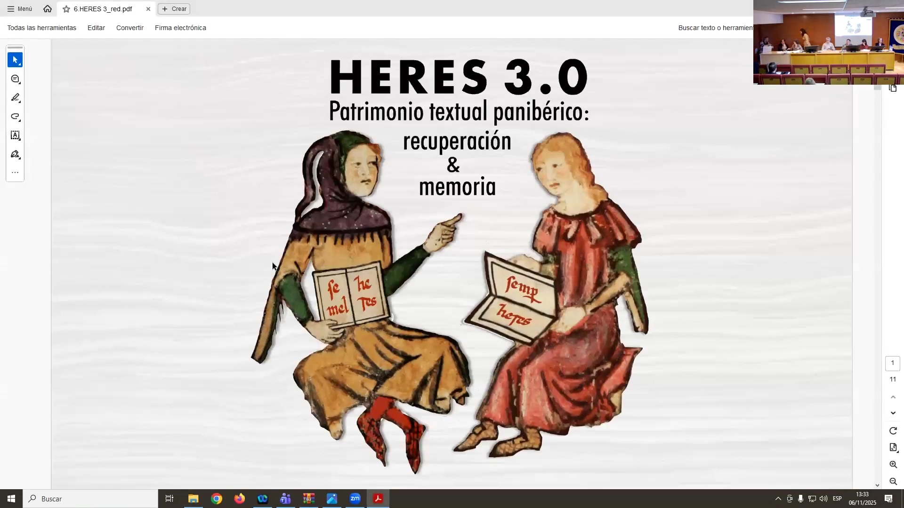The height and width of the screenshot is (508, 904).
Task: Select the text box selection tool
Action: tap(15, 135)
